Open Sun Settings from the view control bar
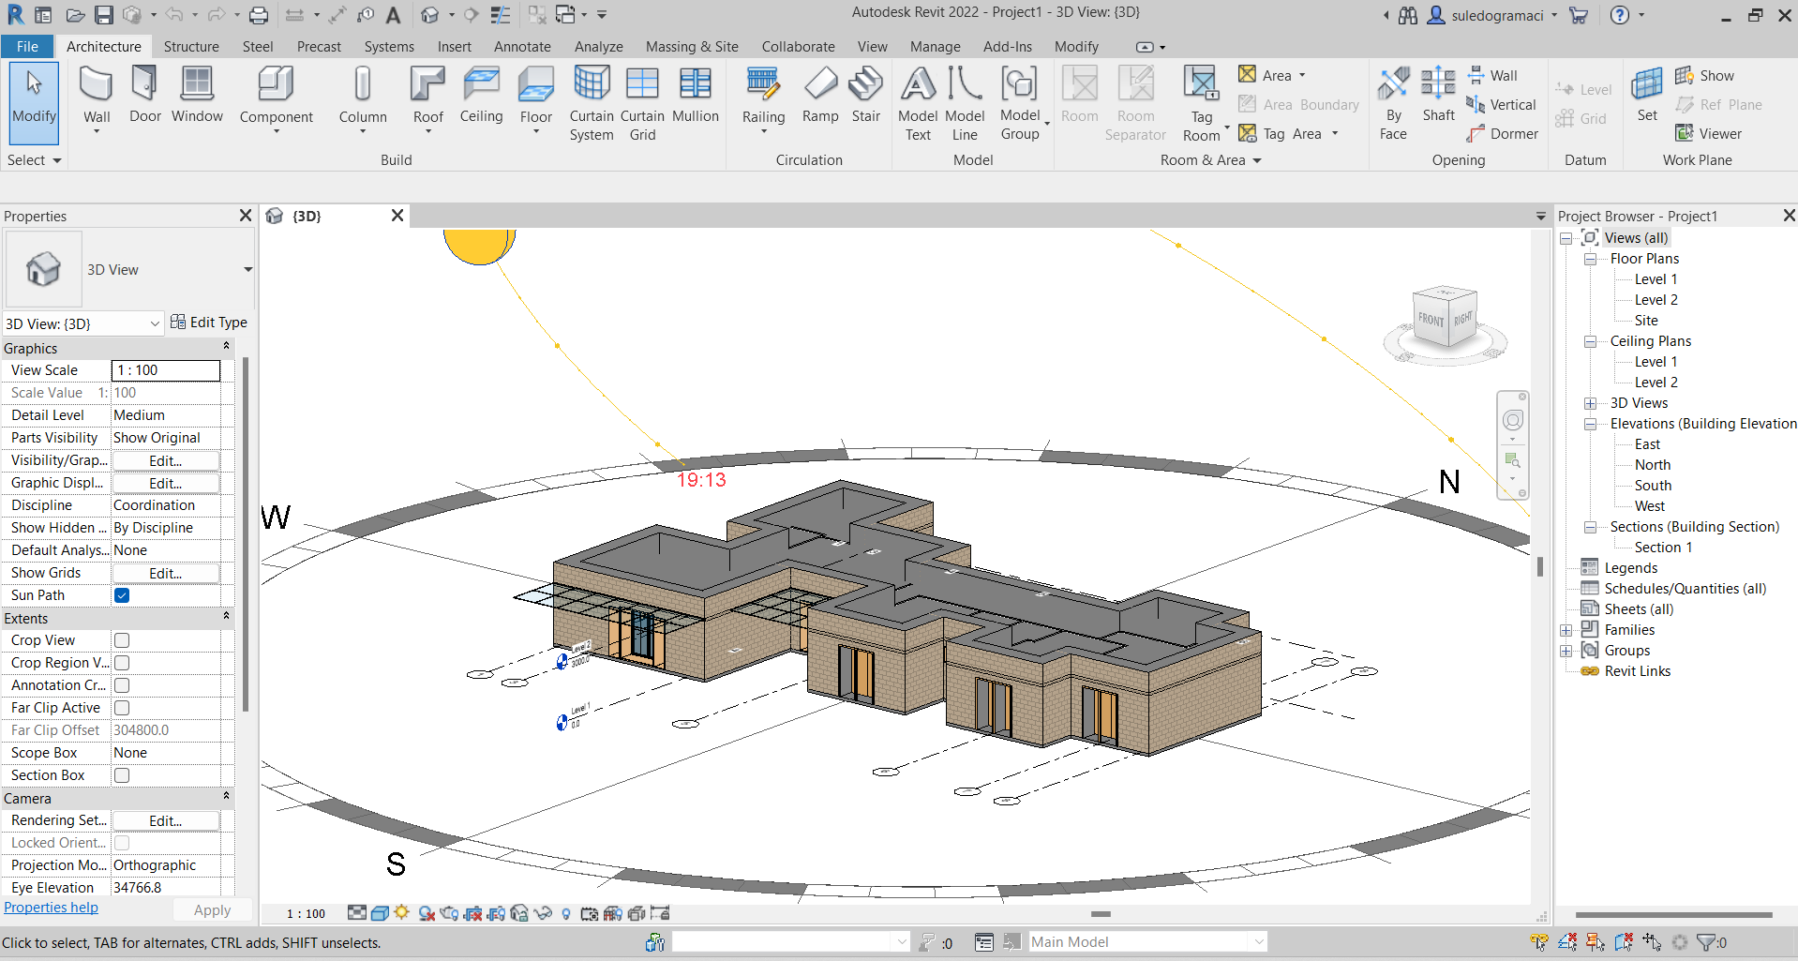This screenshot has width=1798, height=961. coord(401,912)
